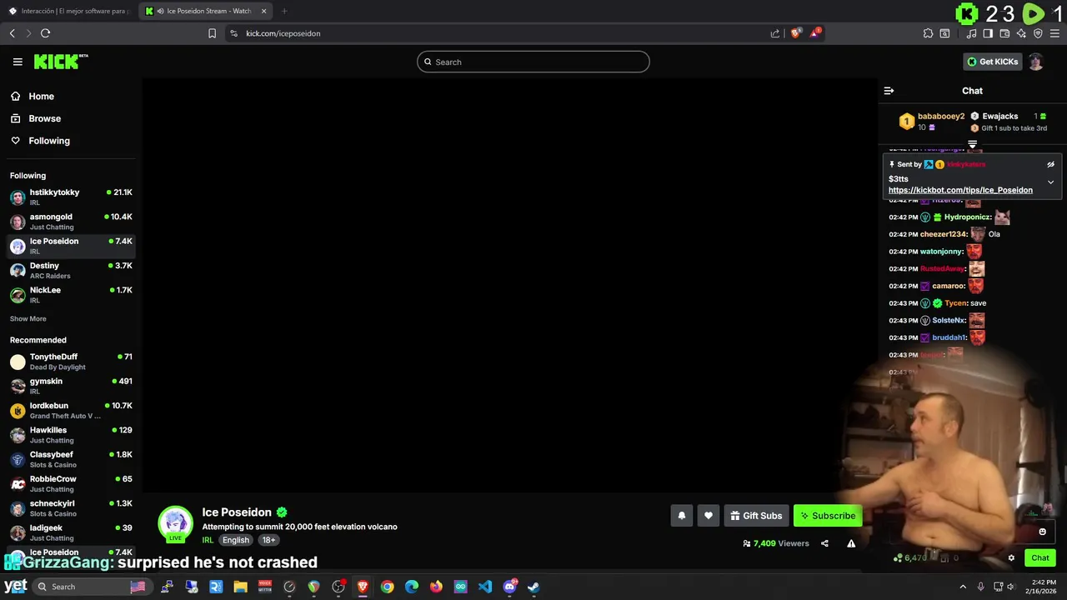Switch to the Ice Poseidon Stream tab
Screen dimensions: 1067x600
point(204,11)
